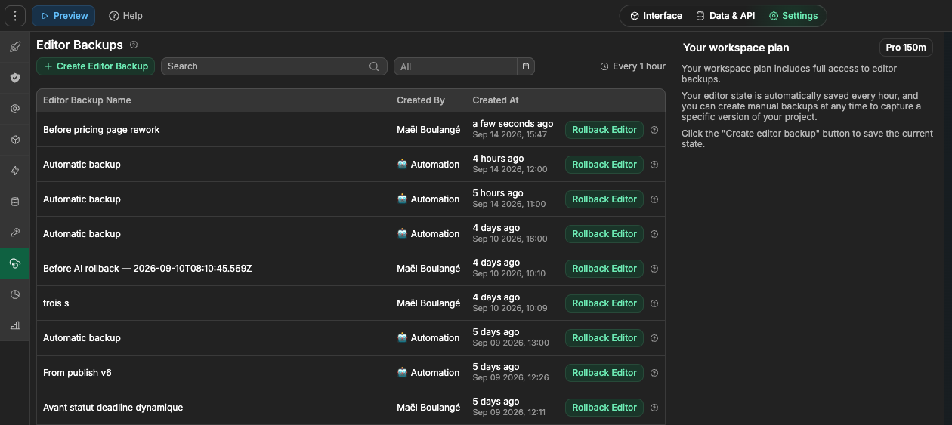Rollback Editor for the Sep 10 16:00 backup
952x425 pixels.
coord(604,234)
